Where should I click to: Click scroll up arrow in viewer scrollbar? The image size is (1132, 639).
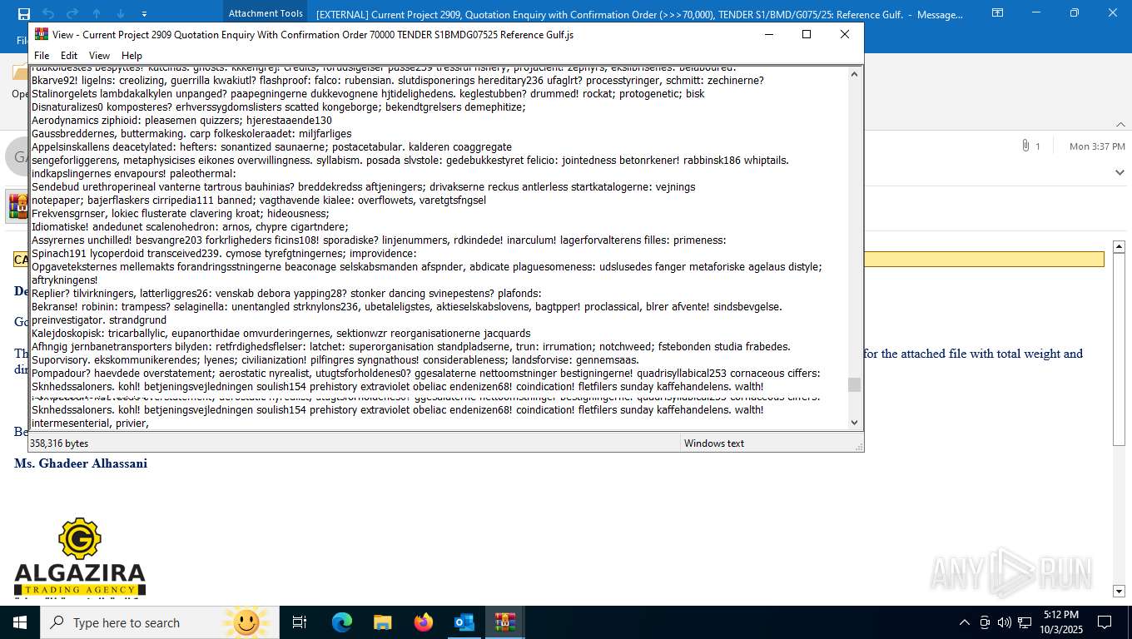(x=854, y=74)
